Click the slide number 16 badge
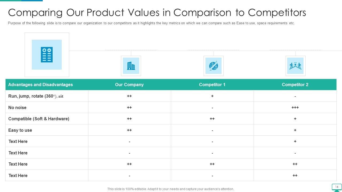The image size is (342, 192). tap(337, 187)
